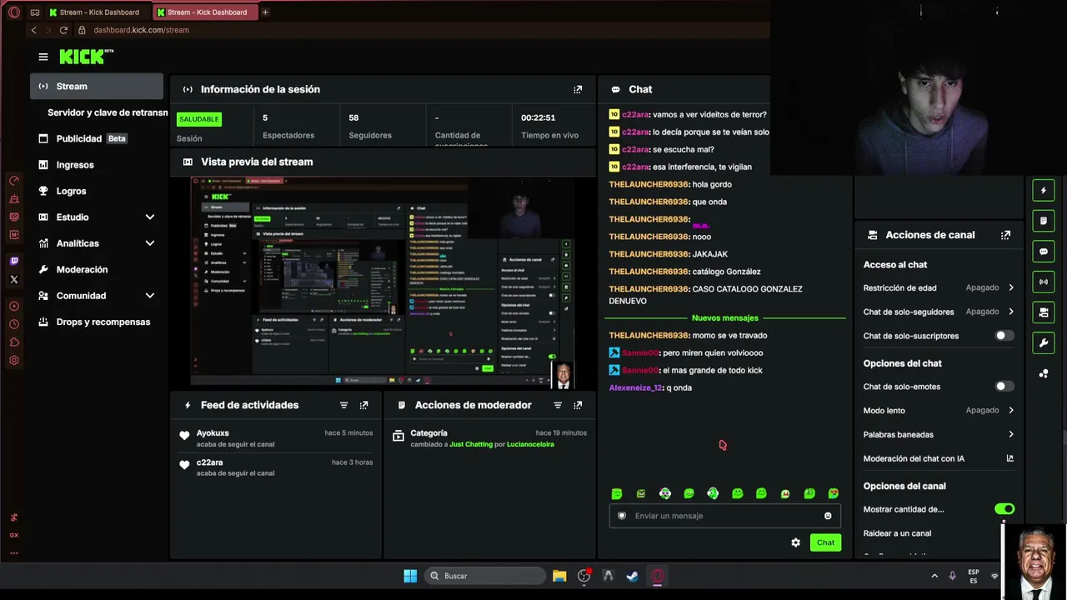
Task: Open a new browser tab
Action: pyautogui.click(x=265, y=12)
